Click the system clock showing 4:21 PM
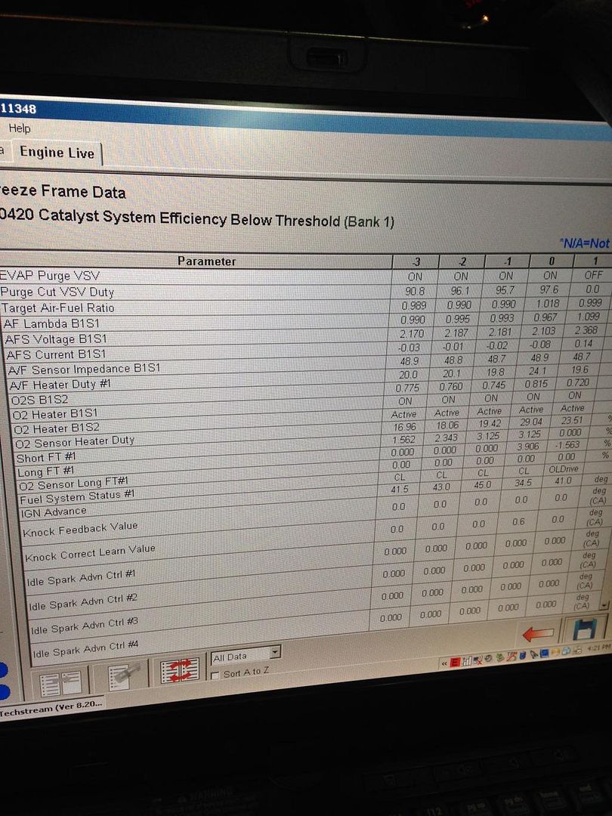612x816 pixels. 596,648
